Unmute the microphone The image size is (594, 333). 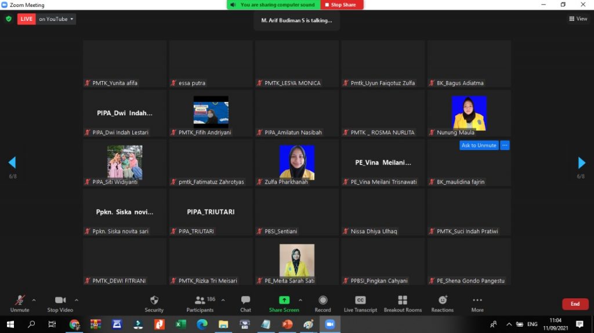[20, 301]
